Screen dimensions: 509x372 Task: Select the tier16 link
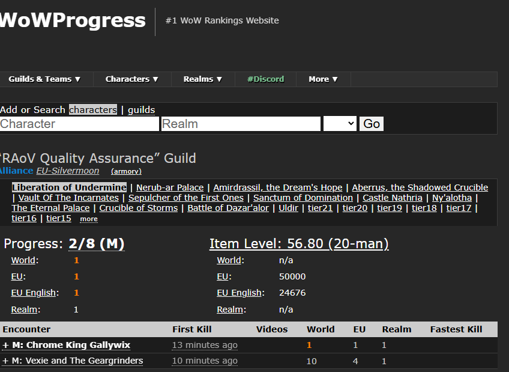24,218
